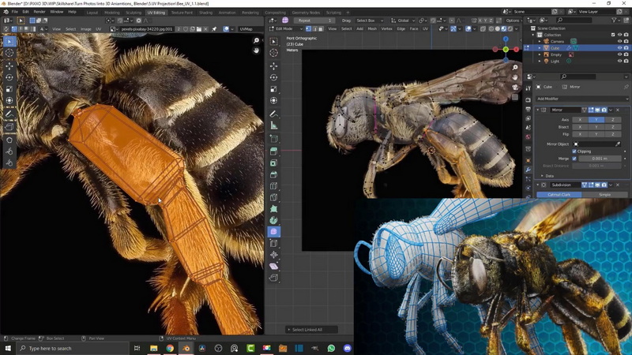
Task: Select the Shear tool
Action: point(273,266)
